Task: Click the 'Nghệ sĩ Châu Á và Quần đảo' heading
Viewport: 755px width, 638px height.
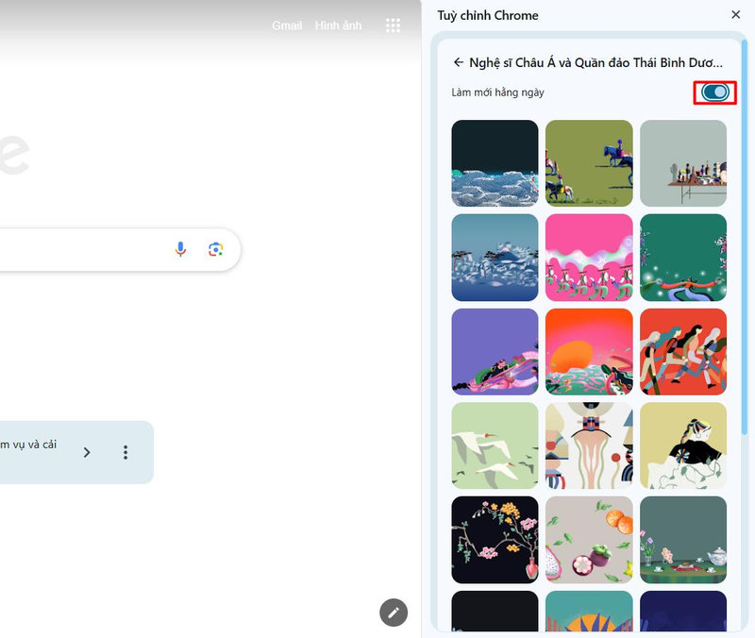Action: pyautogui.click(x=596, y=62)
